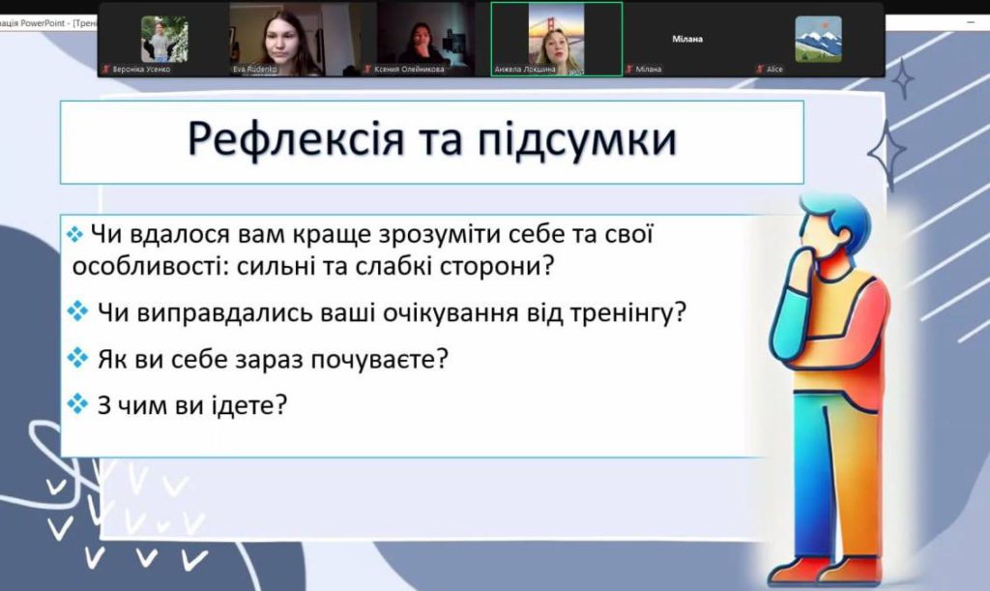Click the Анжела Локшина name label

coord(525,69)
